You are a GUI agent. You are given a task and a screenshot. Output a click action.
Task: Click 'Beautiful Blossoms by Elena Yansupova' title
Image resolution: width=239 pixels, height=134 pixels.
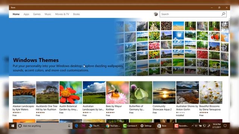210,108
